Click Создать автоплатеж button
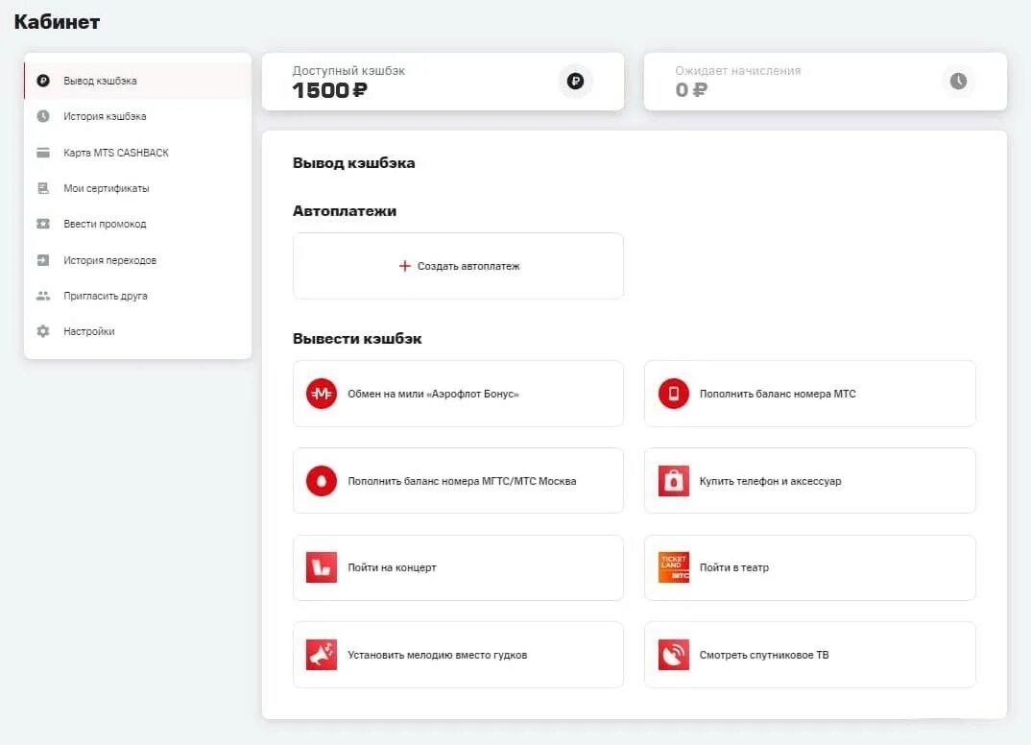1031x745 pixels. click(458, 266)
